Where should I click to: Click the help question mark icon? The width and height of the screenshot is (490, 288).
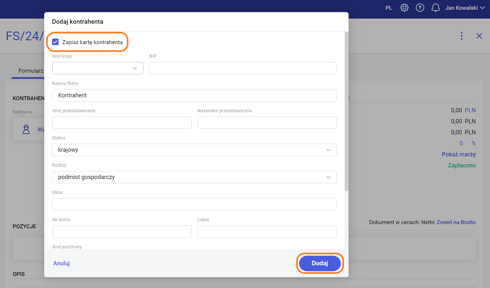tap(420, 8)
